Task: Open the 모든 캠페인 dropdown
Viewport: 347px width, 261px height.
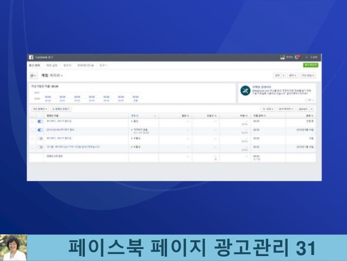Action: coord(40,109)
